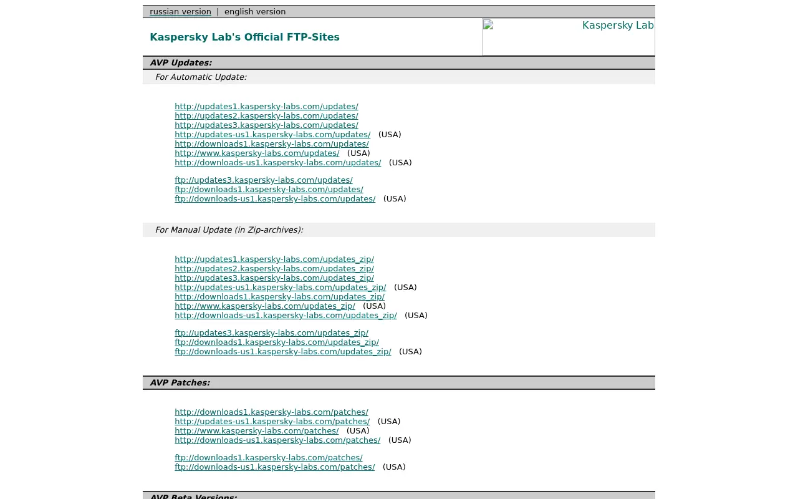Go to http://www.kaspersky-labs.com/updates_zip/ link

(x=265, y=306)
